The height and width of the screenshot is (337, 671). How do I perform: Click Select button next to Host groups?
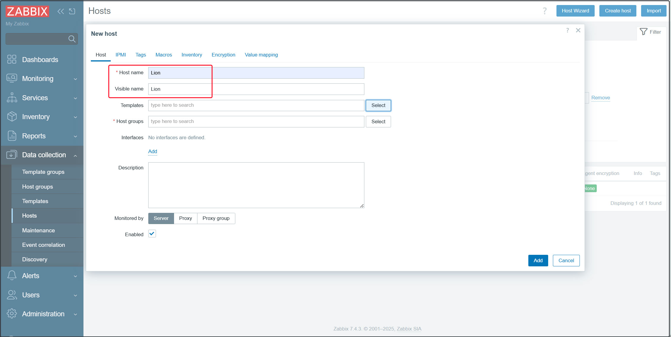point(378,121)
